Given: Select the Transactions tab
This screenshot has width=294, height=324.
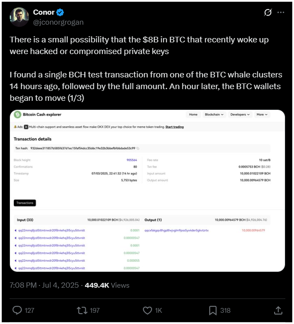Looking at the screenshot, I should coord(25,203).
